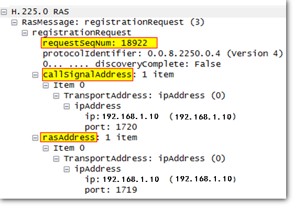
Task: Select the protocolIdentifier 0.0.8.2250.0.4 line
Action: click(163, 53)
